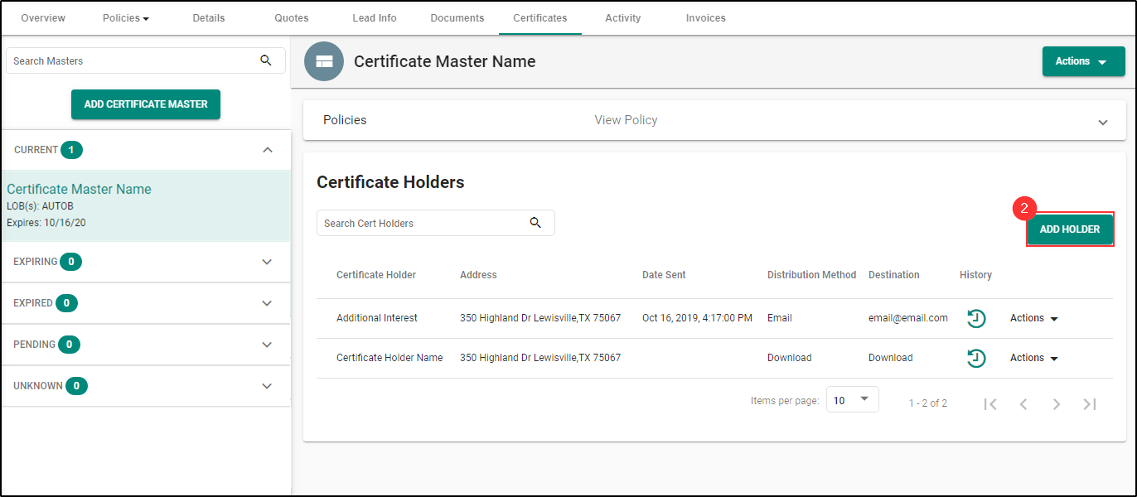
Task: Click the Destination column header
Action: tap(894, 275)
